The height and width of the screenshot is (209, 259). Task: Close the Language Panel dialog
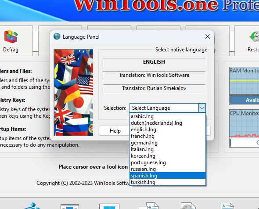pos(208,36)
